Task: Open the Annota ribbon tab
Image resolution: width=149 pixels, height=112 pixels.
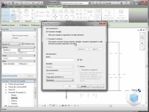Action: click(x=27, y=7)
